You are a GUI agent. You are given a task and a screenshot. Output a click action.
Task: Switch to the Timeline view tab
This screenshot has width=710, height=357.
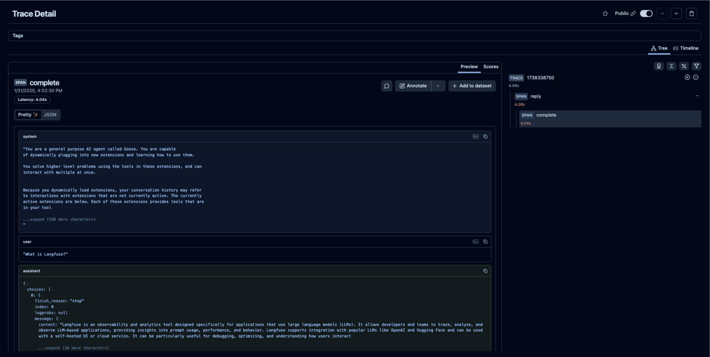click(x=686, y=48)
